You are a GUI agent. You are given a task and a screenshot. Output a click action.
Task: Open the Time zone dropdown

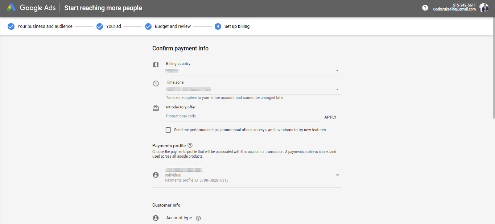(x=337, y=90)
